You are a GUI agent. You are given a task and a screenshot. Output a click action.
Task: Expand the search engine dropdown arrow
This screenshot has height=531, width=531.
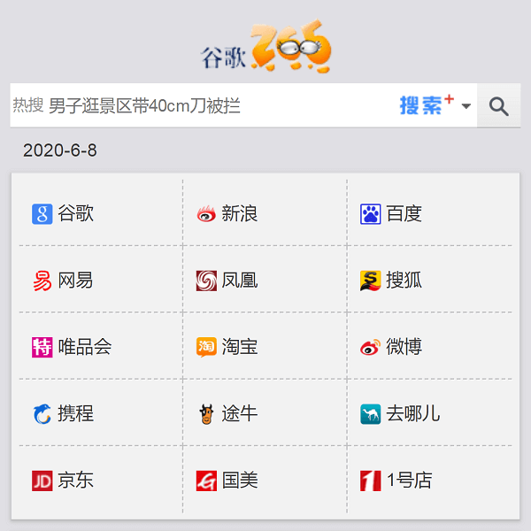click(466, 106)
